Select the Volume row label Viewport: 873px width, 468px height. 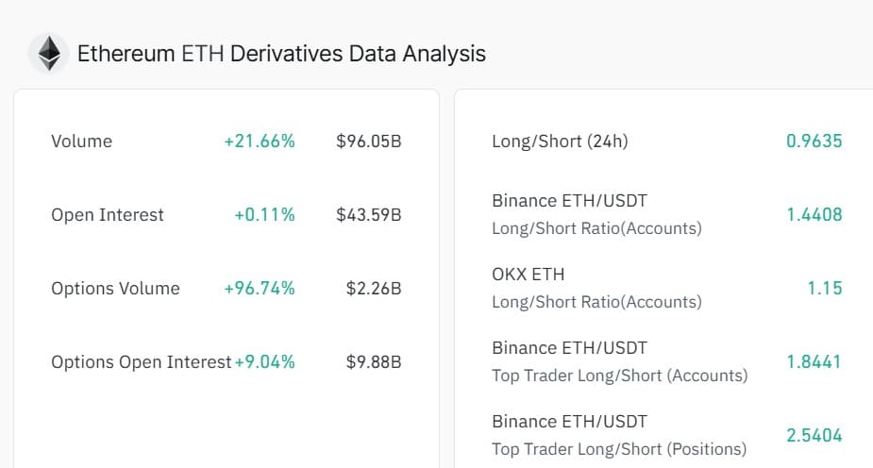point(81,142)
